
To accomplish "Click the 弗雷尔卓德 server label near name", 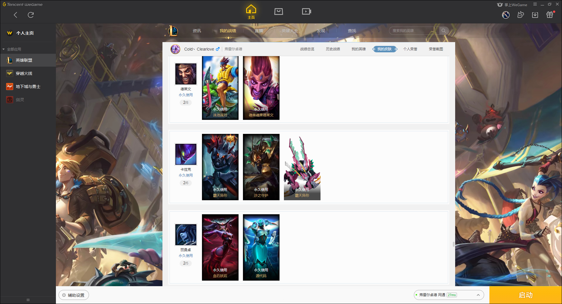I will 233,49.
